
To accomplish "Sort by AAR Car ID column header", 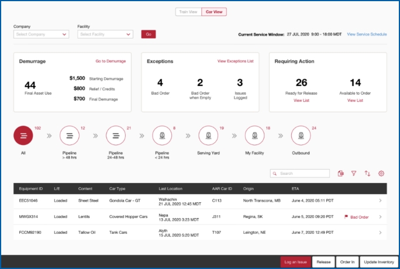I will 222,189.
